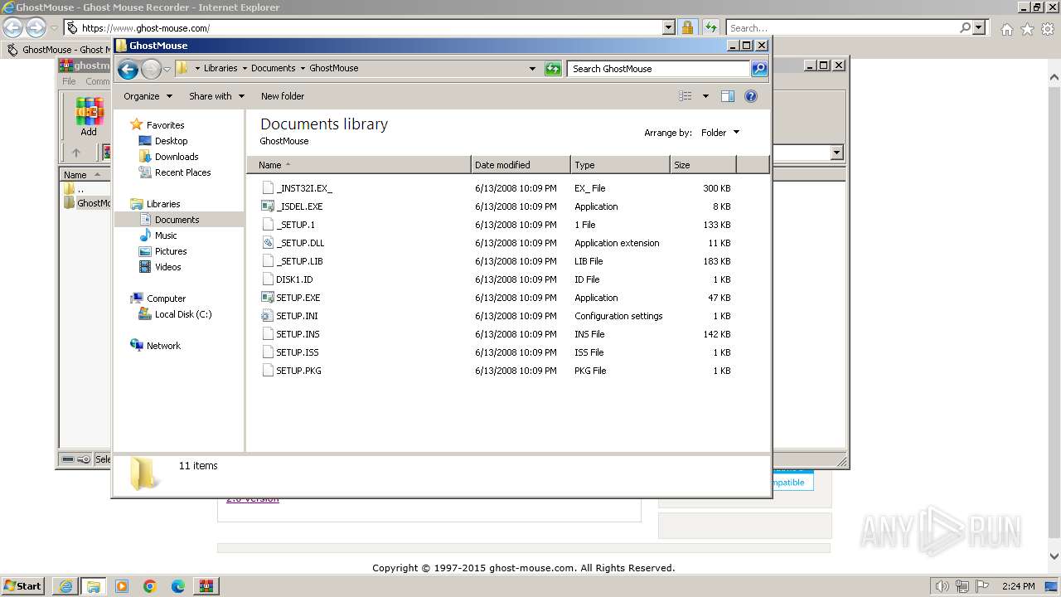Click the Explorer Back arrow button
1061x597 pixels.
point(128,69)
